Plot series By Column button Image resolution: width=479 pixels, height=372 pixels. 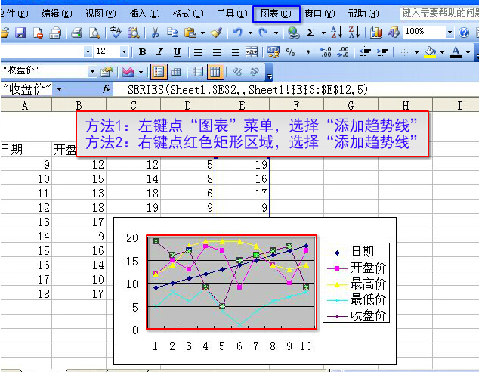click(215, 72)
